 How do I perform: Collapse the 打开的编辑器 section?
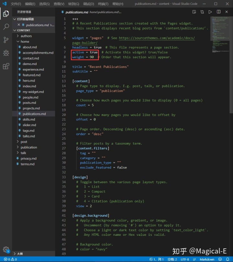pos(34,19)
